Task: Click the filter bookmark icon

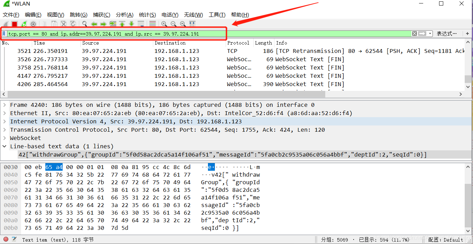Action: point(4,34)
